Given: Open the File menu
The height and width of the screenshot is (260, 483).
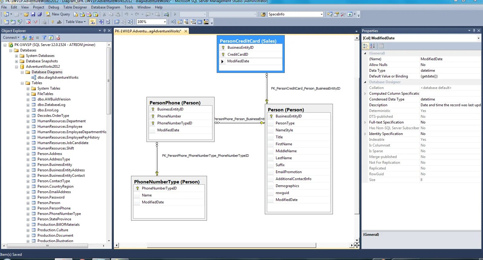Looking at the screenshot, I should (x=4, y=7).
